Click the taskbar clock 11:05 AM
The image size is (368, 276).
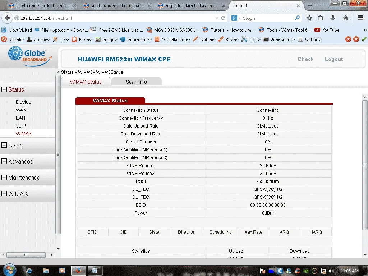point(349,271)
